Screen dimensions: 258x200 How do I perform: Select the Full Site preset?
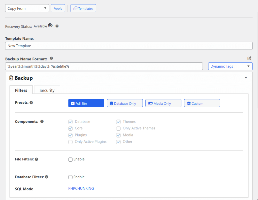click(86, 103)
